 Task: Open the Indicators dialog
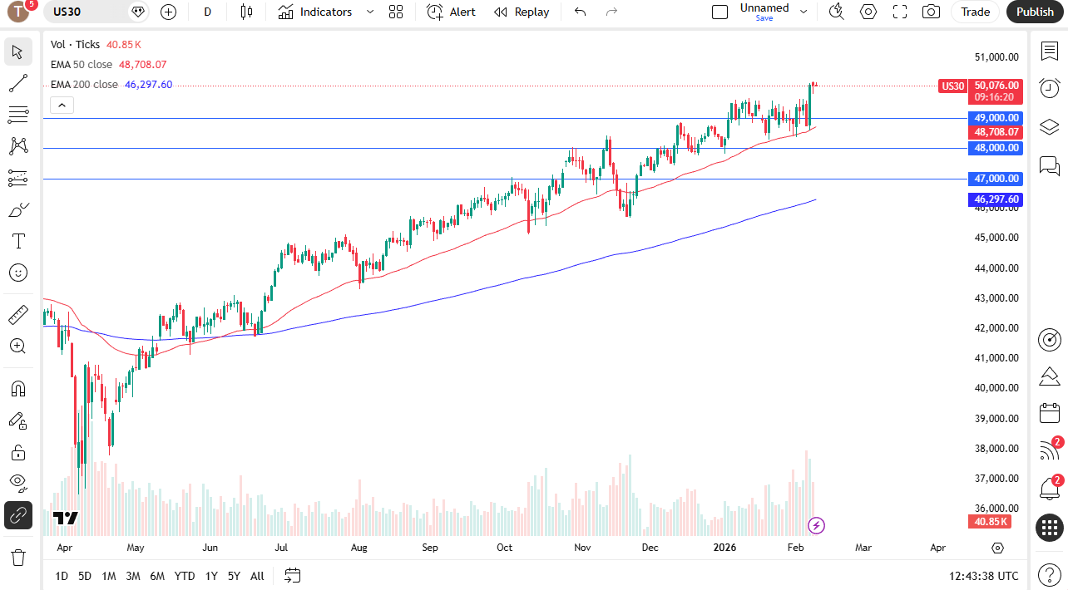[315, 12]
